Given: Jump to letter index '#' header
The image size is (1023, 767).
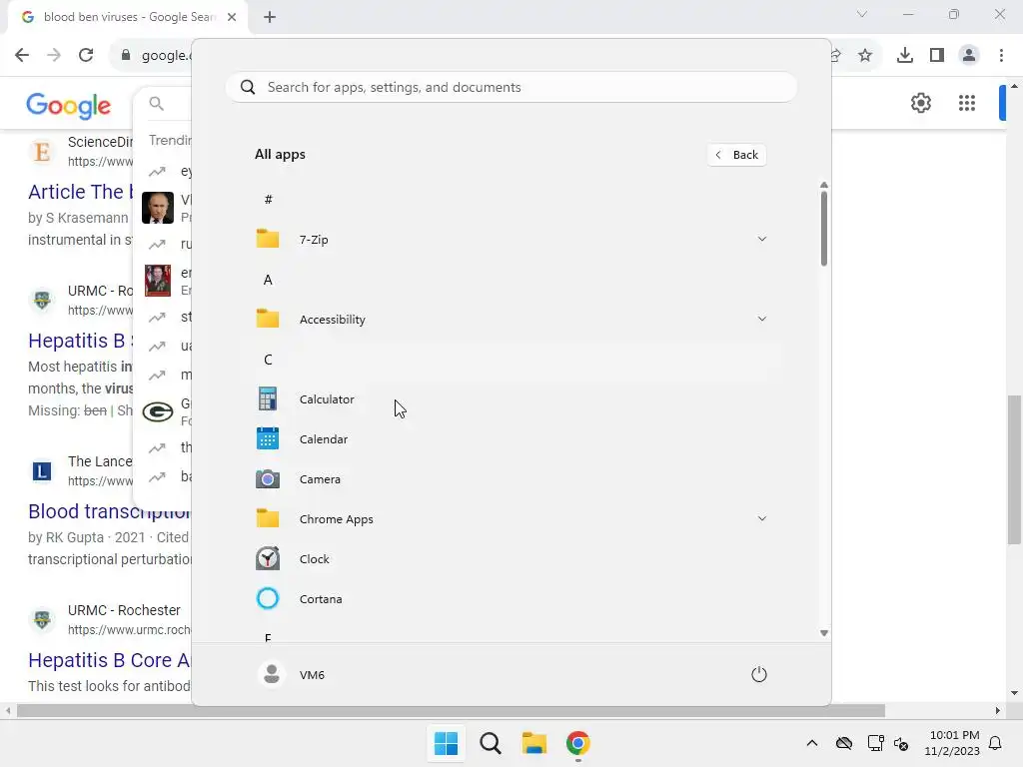Looking at the screenshot, I should (268, 200).
